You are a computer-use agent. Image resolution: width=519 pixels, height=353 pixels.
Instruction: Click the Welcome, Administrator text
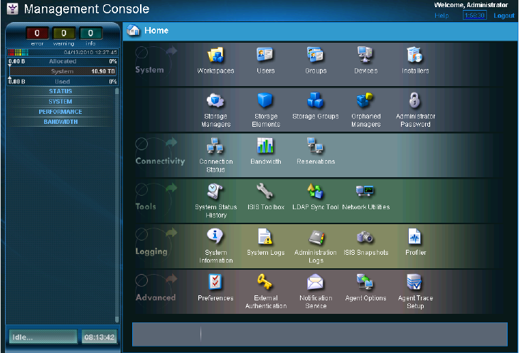coord(471,5)
